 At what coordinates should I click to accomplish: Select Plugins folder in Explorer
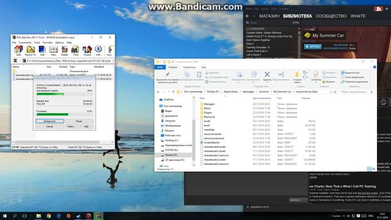[x=208, y=112]
